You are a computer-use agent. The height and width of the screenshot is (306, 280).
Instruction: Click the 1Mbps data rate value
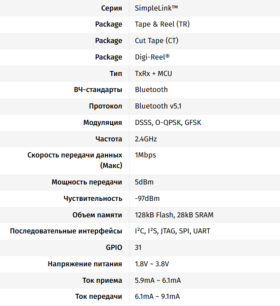click(145, 155)
